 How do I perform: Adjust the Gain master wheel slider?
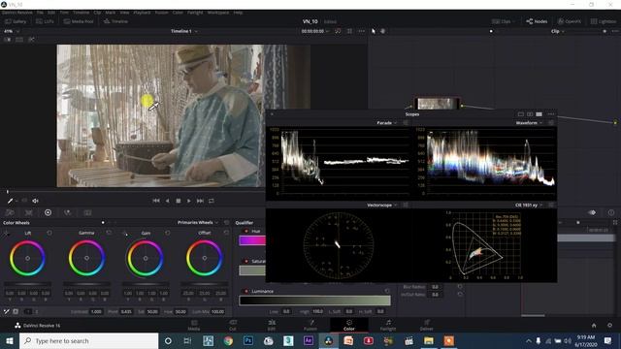point(146,284)
